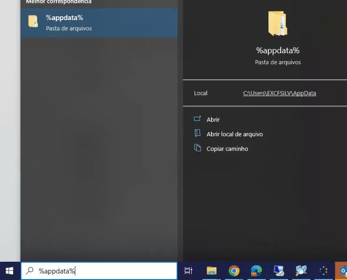Click the folder icon in the search result

[33, 21]
